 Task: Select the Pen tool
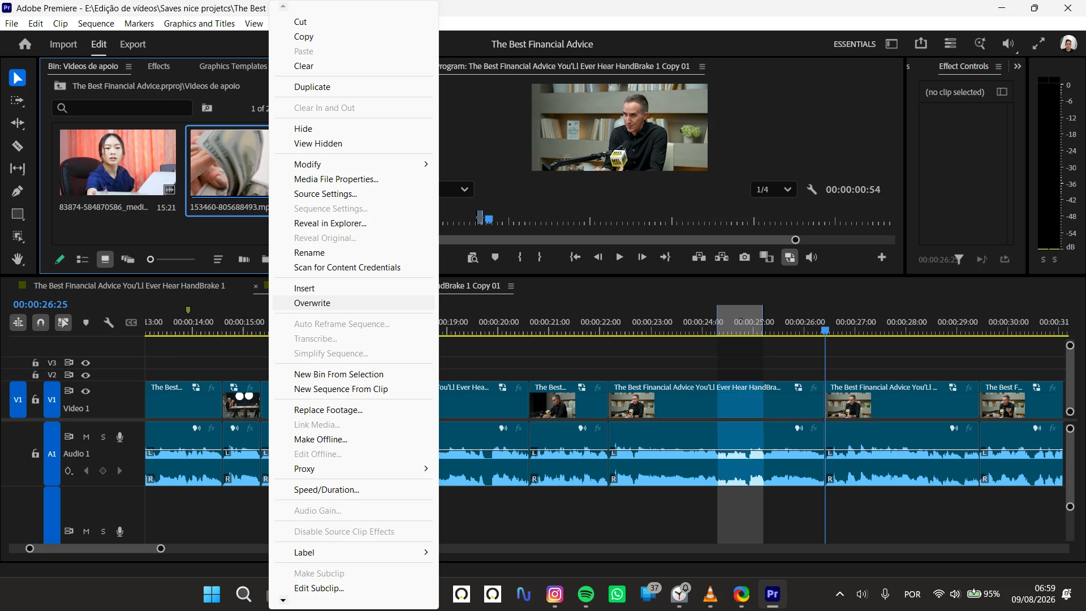pyautogui.click(x=18, y=191)
